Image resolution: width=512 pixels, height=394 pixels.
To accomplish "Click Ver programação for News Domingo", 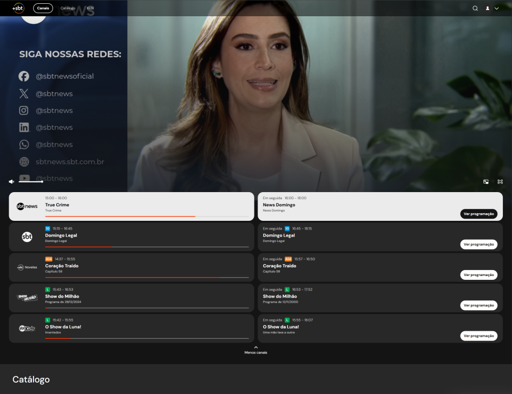I will tap(478, 214).
